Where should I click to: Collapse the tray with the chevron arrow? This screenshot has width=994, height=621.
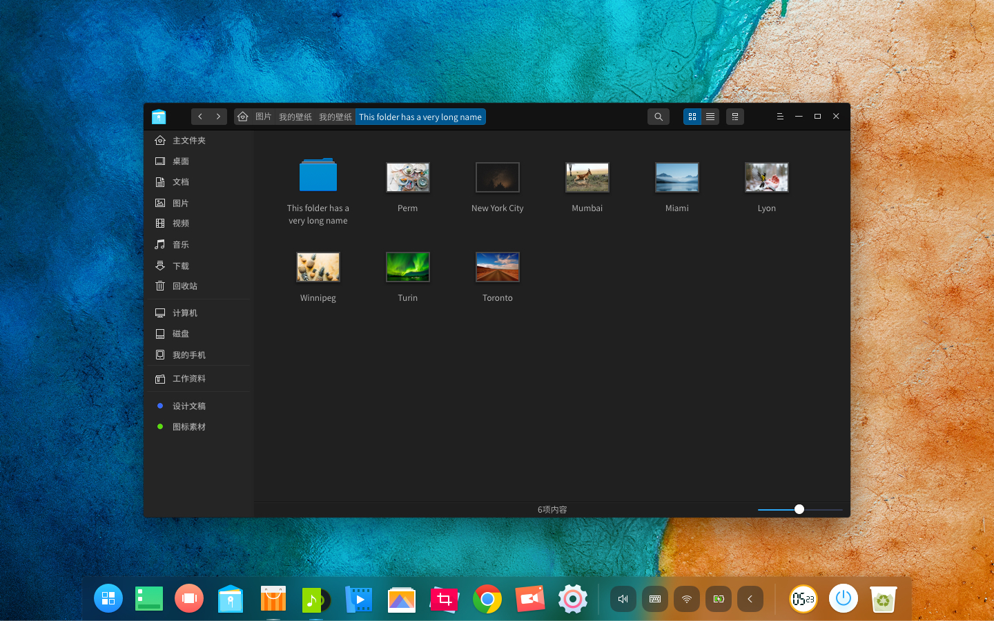(x=750, y=599)
